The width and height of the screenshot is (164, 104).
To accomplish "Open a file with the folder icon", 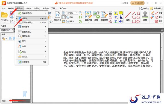I will [4, 15].
